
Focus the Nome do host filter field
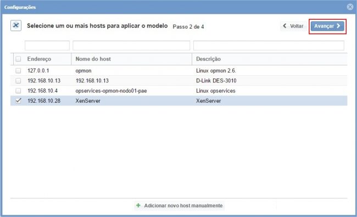coord(131,46)
